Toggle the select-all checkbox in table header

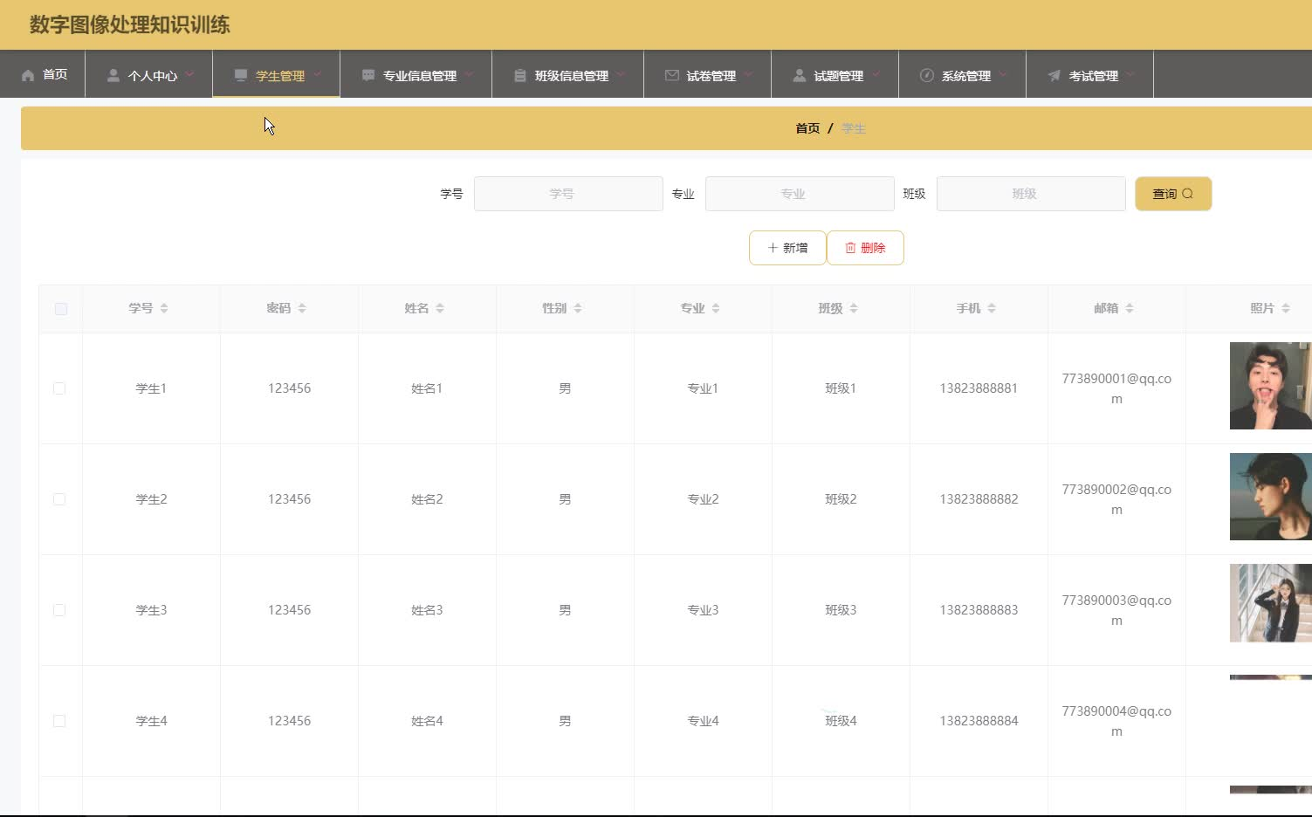click(61, 309)
